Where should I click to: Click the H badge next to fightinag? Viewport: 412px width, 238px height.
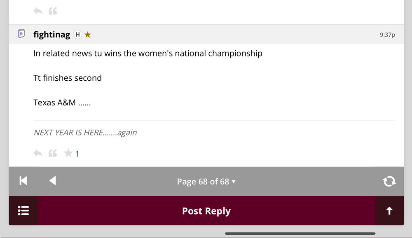point(77,35)
